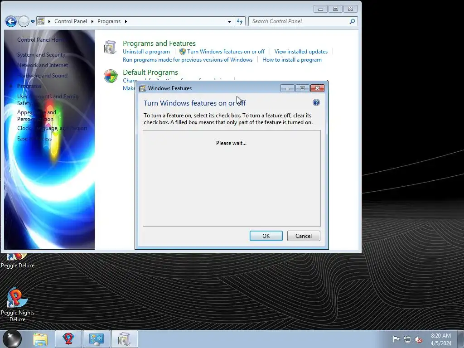Maximize the Windows Features dialog
464x348 pixels.
(x=302, y=88)
